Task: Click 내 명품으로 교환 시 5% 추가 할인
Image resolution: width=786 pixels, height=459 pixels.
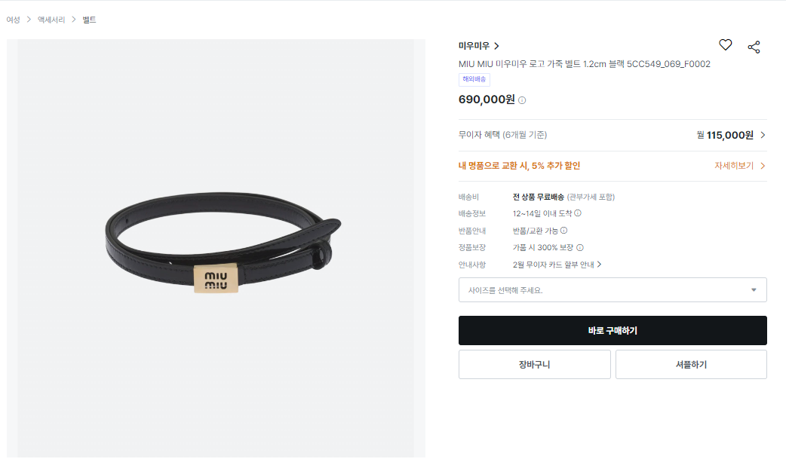Action: [x=519, y=165]
